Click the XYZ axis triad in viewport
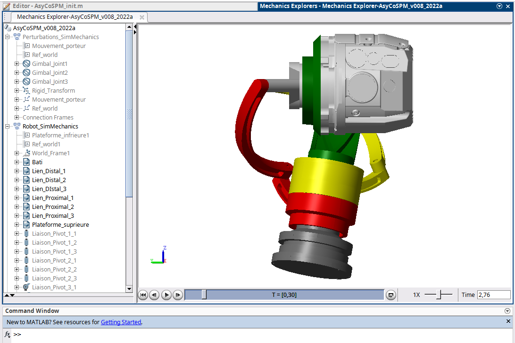The width and height of the screenshot is (515, 343). point(158,255)
